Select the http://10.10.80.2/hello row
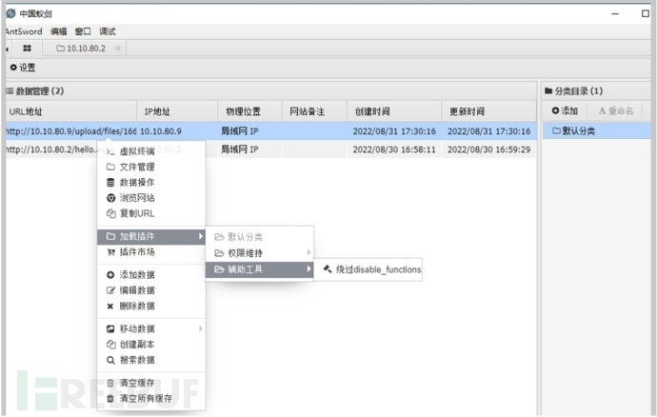The height and width of the screenshot is (417, 657). (270, 149)
